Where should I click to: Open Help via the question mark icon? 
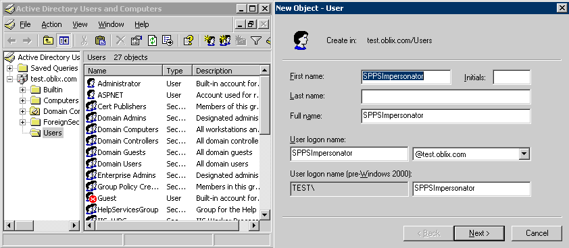click(189, 40)
